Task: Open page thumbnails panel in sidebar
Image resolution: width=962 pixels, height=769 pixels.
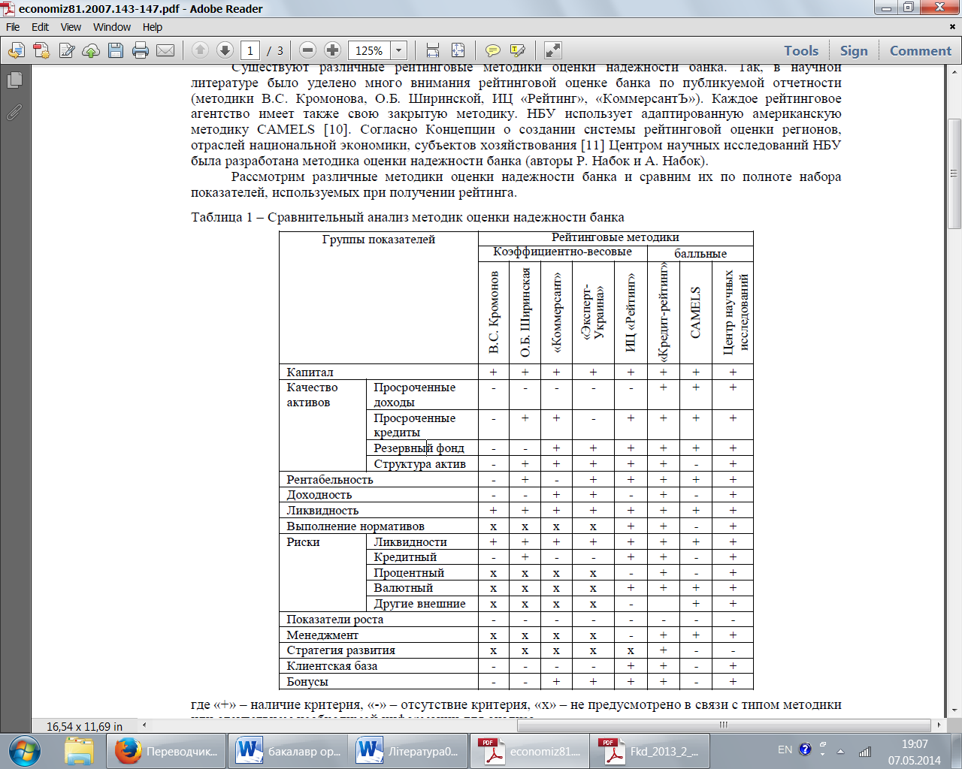Action: click(x=14, y=80)
